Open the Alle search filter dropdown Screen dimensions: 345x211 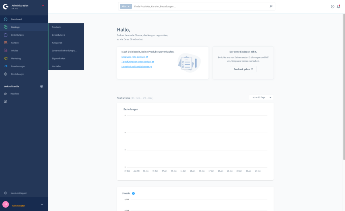click(126, 6)
